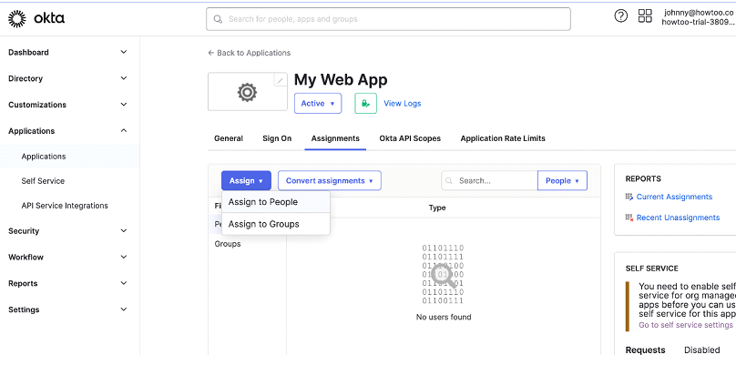The height and width of the screenshot is (375, 736).
Task: Open the apps grid icon
Action: click(x=645, y=15)
